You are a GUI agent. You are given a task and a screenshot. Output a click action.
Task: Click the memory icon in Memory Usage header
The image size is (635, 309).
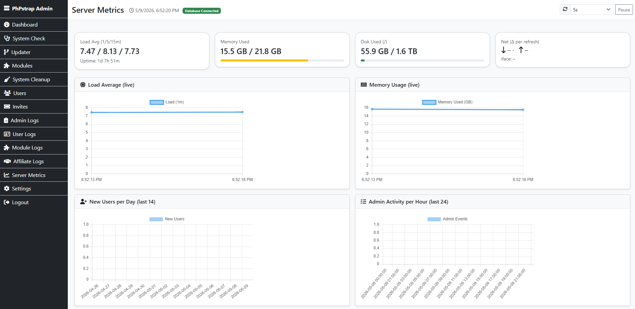tap(364, 85)
